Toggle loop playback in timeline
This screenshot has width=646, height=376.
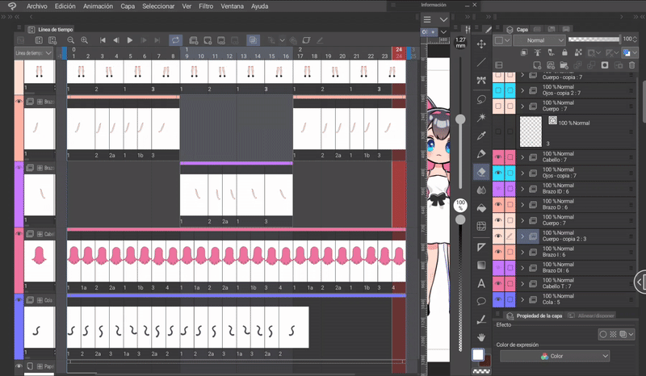pyautogui.click(x=175, y=40)
